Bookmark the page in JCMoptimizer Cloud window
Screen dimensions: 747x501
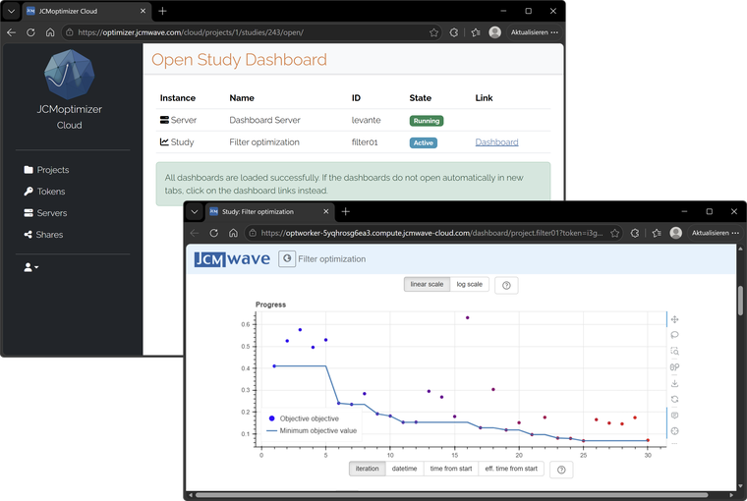(433, 32)
